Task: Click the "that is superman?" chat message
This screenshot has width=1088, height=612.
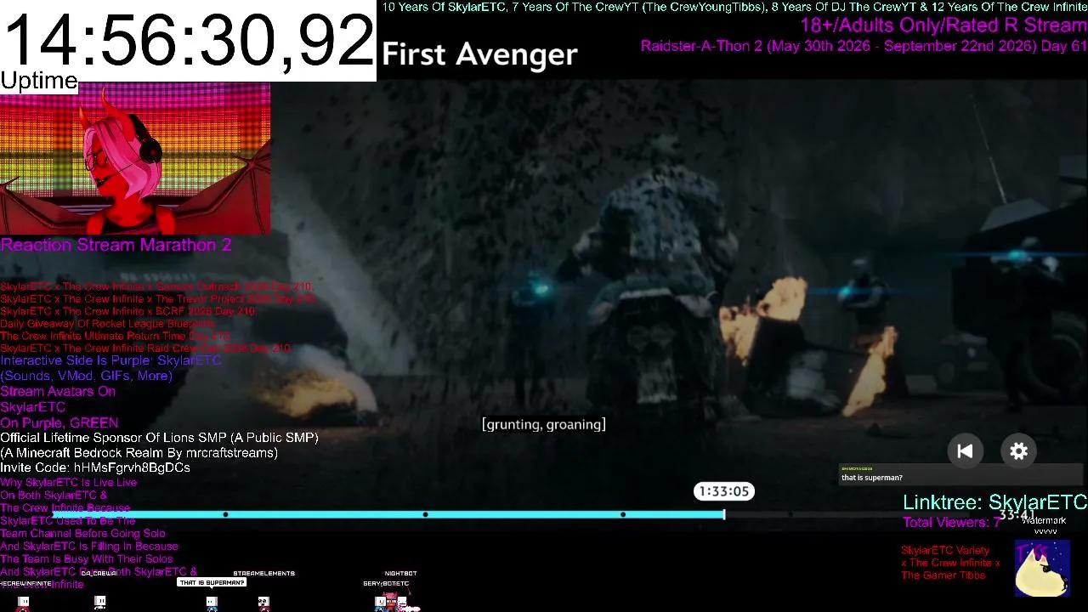Action: (x=872, y=478)
